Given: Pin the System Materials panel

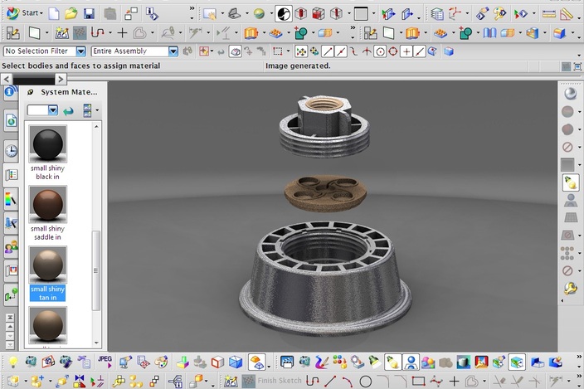Looking at the screenshot, I should (31, 91).
